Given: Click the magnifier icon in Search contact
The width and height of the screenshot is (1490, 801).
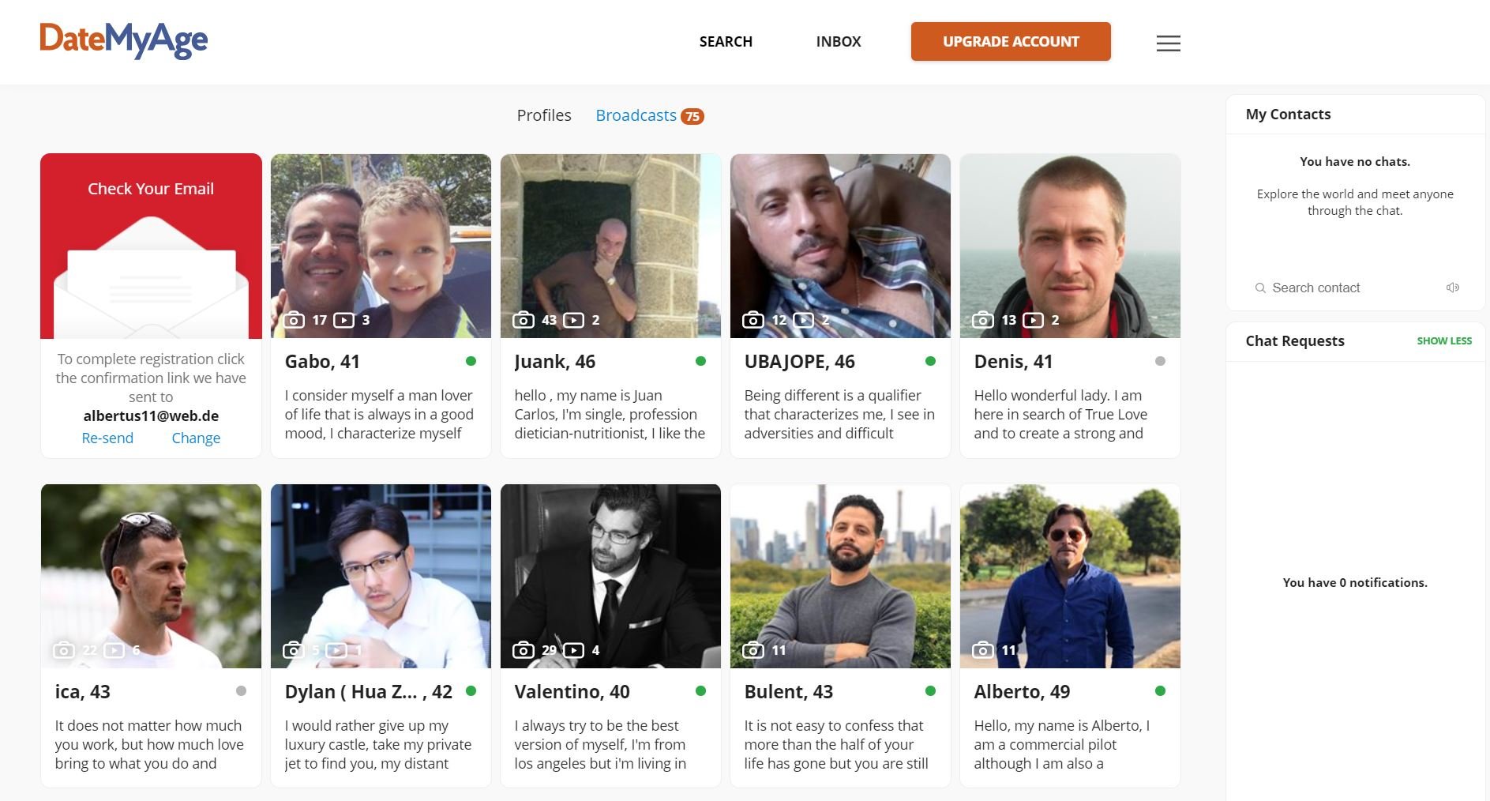Looking at the screenshot, I should [1260, 288].
